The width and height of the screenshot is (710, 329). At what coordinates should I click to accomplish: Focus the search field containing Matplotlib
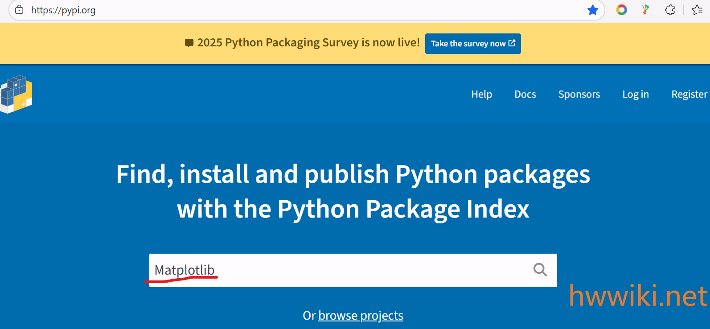(339, 270)
